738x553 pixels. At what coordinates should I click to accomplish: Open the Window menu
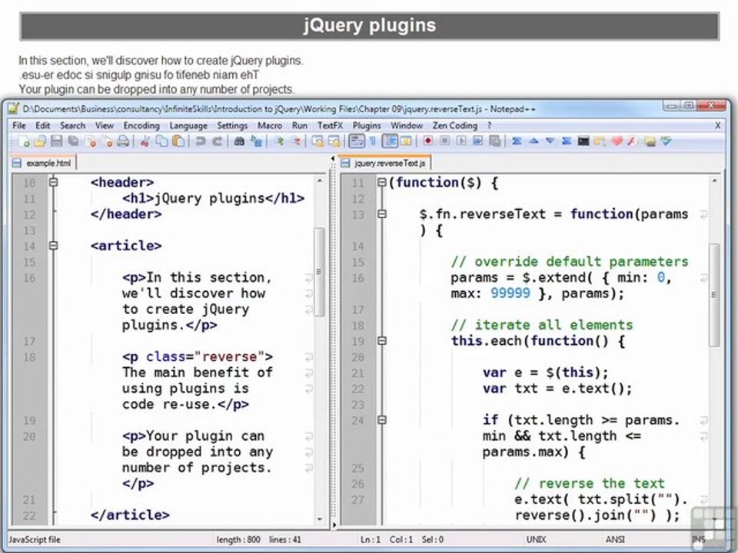[406, 125]
